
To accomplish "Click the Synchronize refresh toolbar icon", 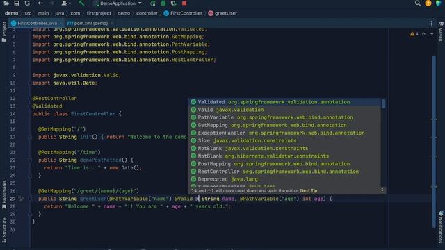I will coord(27,3).
